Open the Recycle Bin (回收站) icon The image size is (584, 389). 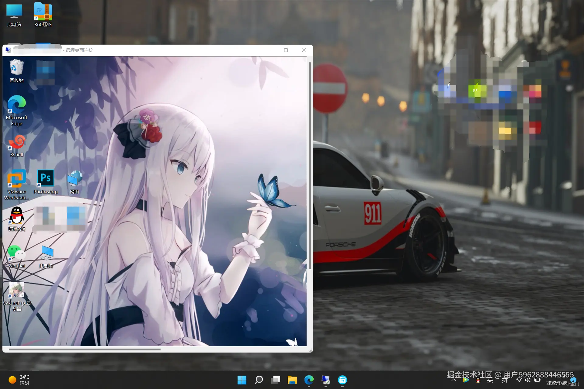(x=16, y=68)
